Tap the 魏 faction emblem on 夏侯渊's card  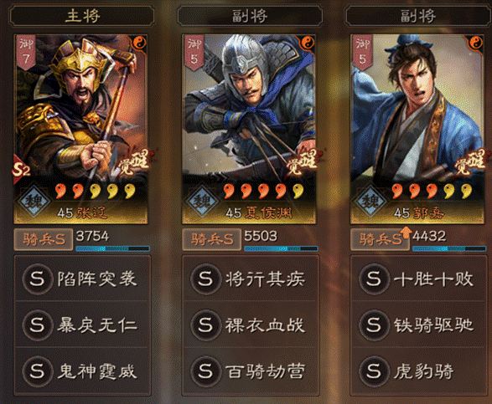(x=201, y=201)
